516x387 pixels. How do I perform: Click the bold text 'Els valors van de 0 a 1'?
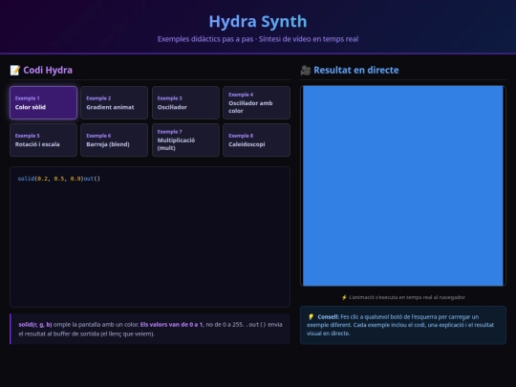pyautogui.click(x=171, y=325)
